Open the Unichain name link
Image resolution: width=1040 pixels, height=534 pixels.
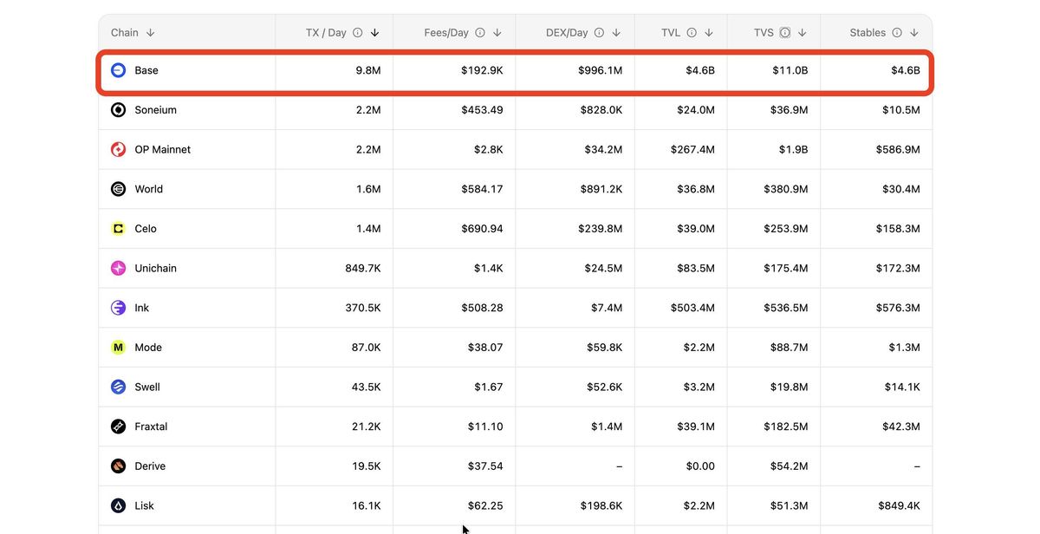click(x=156, y=268)
